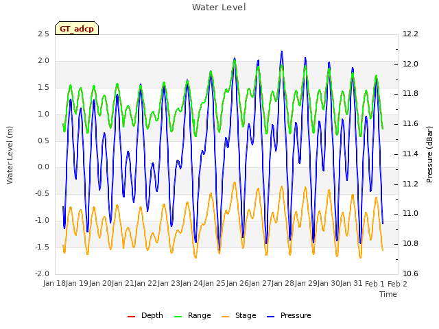The height and width of the screenshot is (329, 439).
Task: Click the 0.0 left axis value
Action: point(43,167)
